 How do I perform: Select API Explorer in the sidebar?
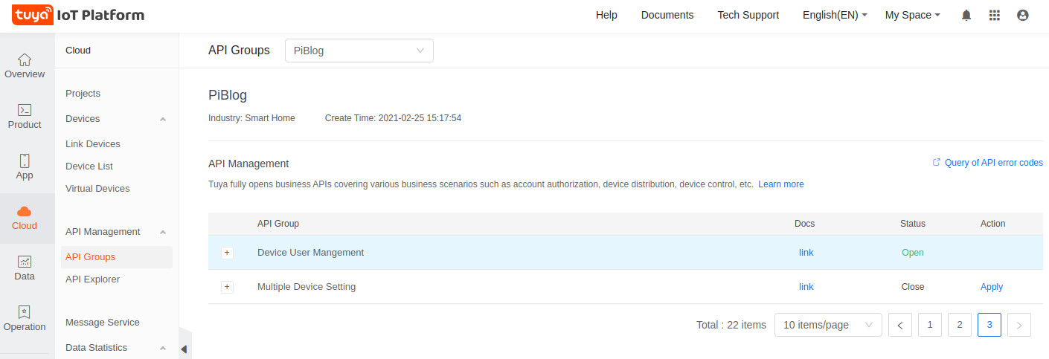tap(92, 279)
